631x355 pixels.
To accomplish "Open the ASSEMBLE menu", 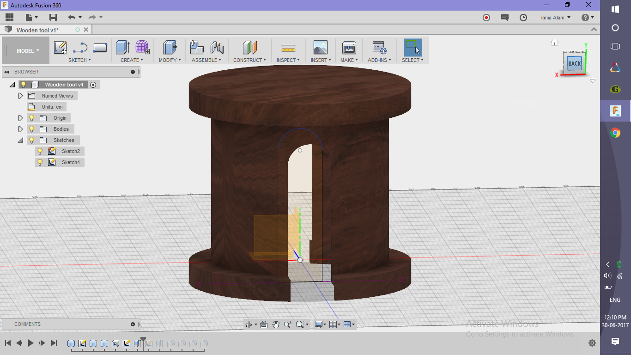I will [x=206, y=60].
